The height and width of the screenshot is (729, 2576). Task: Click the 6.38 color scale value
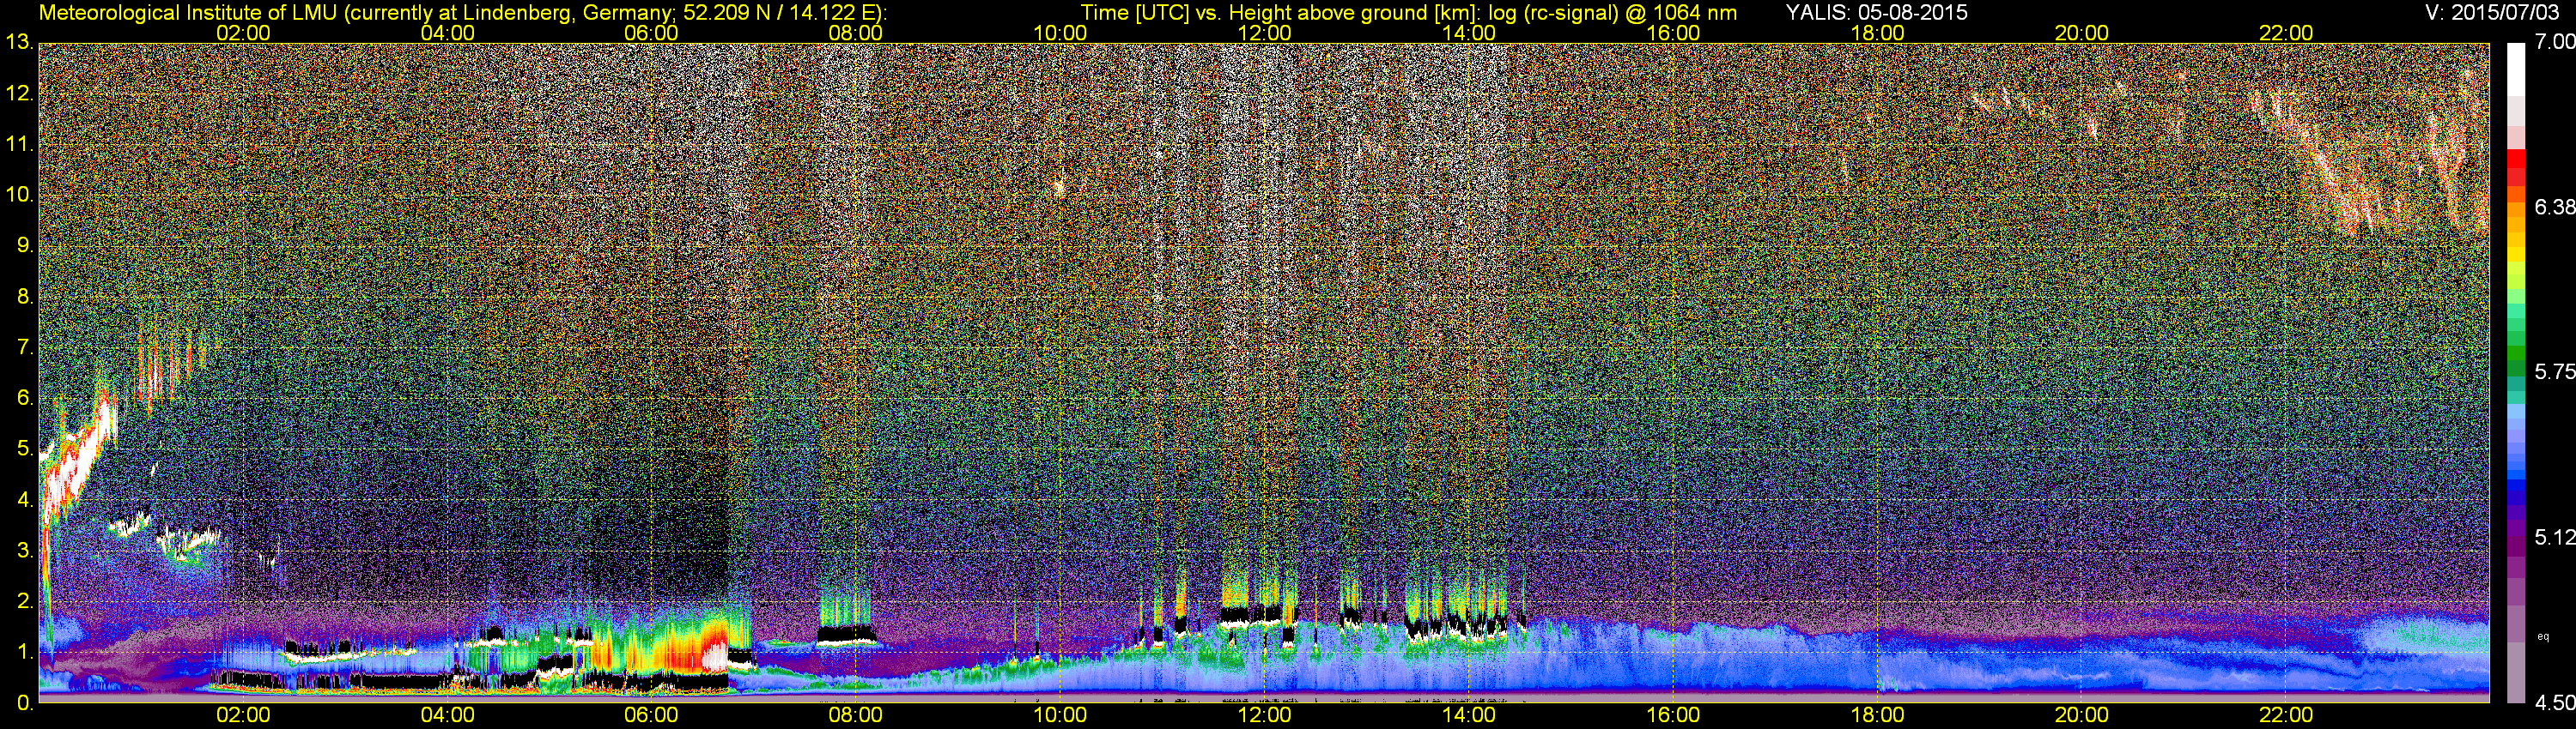click(2554, 207)
